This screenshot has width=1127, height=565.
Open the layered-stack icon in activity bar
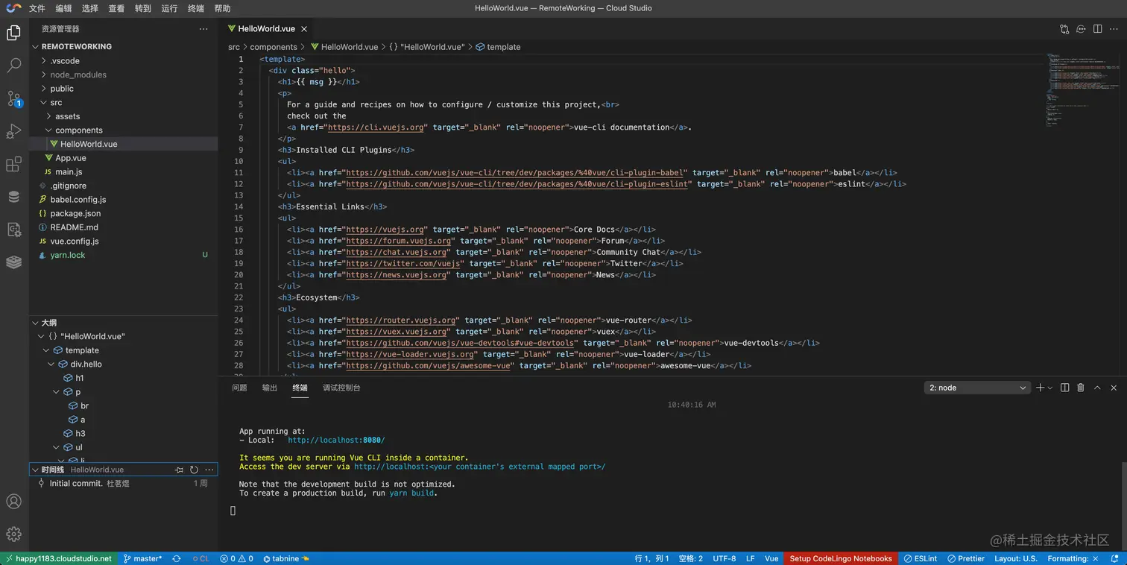[x=13, y=262]
